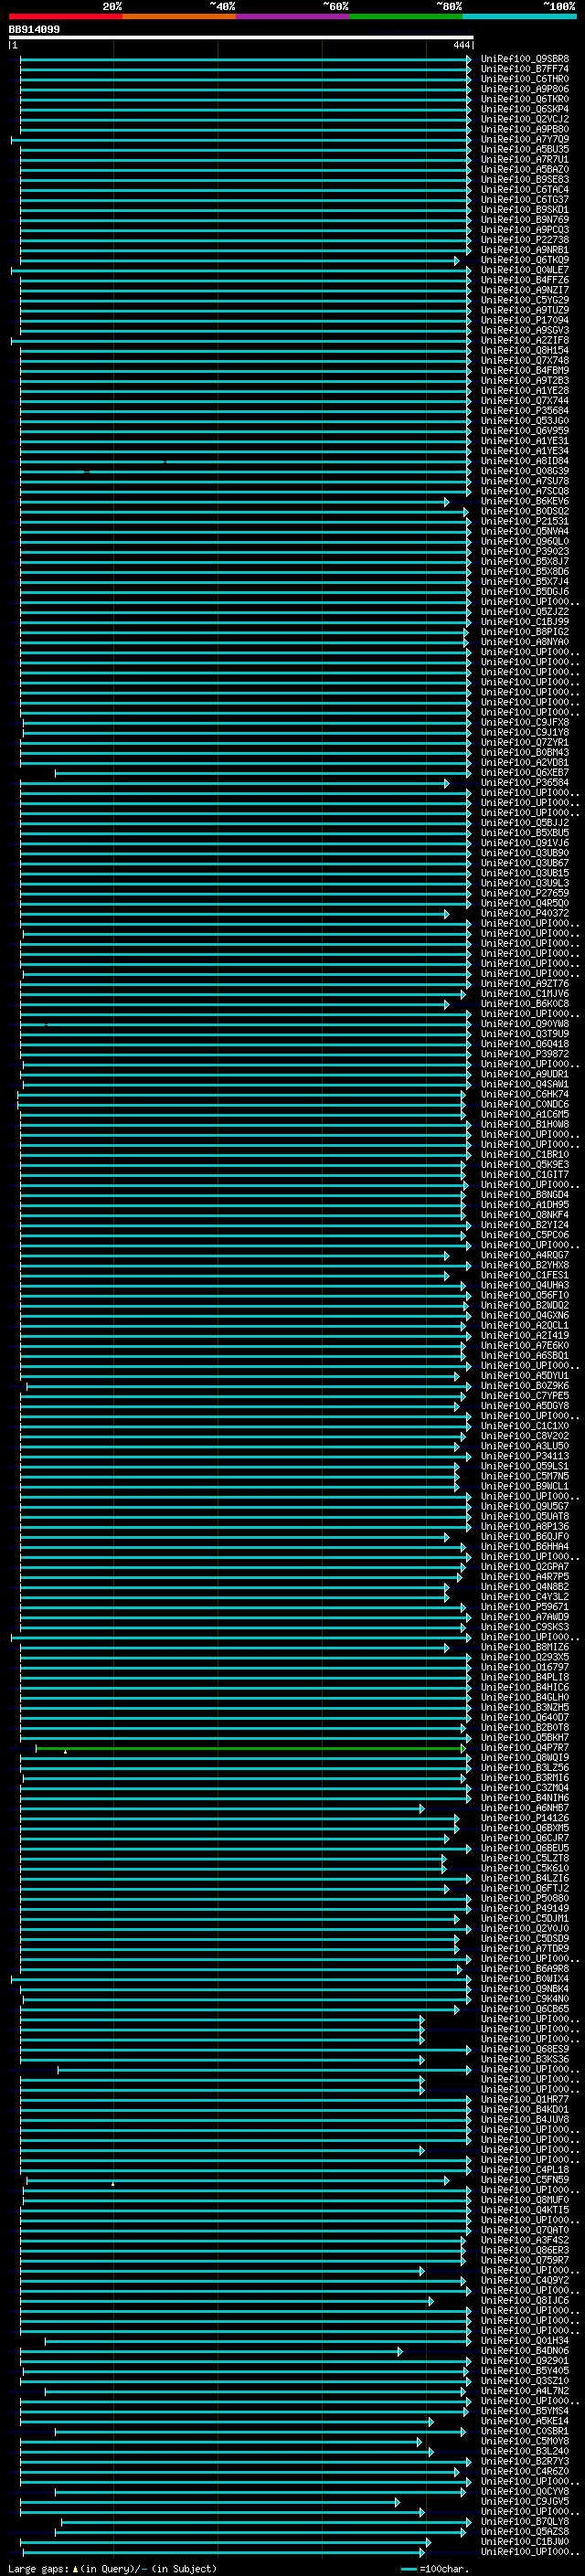
Task: Click the arrowhead ending the UniRef100_P36584 bar
Action: tap(446, 783)
